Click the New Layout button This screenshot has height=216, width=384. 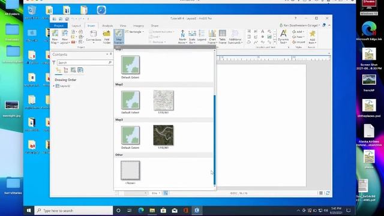[65, 37]
